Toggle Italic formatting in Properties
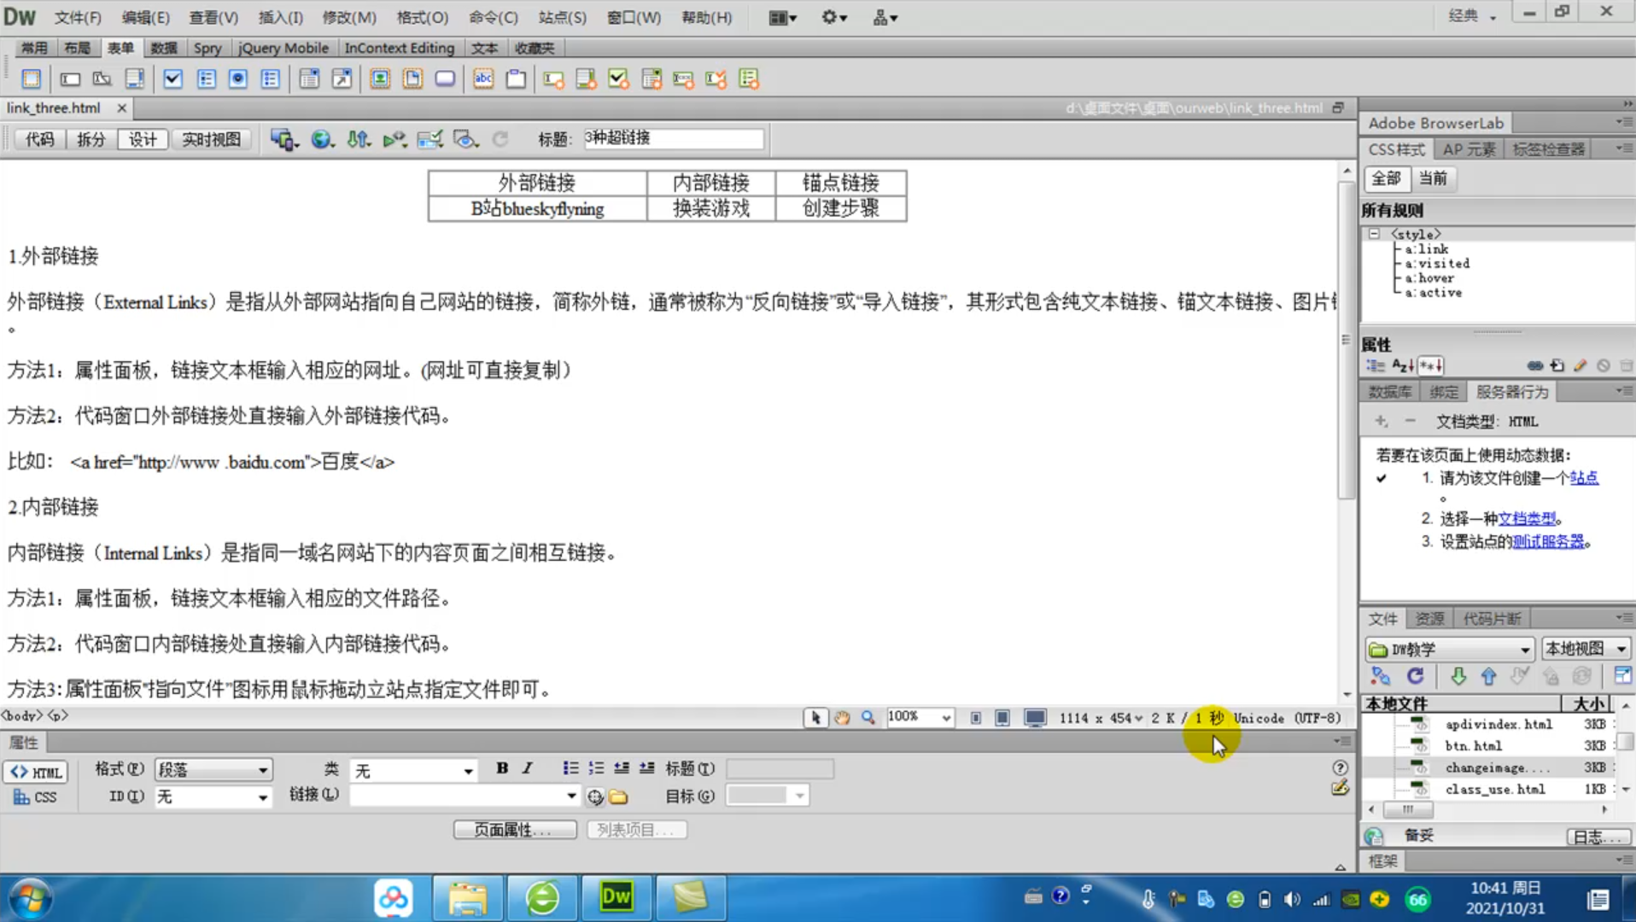 (x=528, y=768)
